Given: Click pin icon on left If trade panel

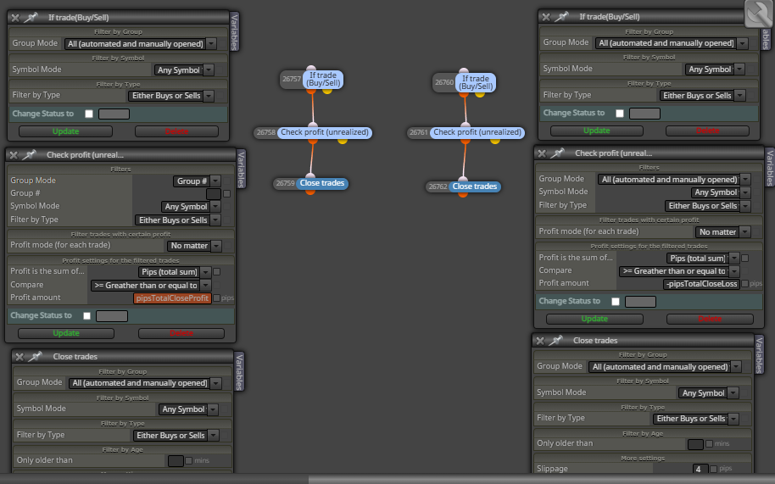Looking at the screenshot, I should 31,17.
